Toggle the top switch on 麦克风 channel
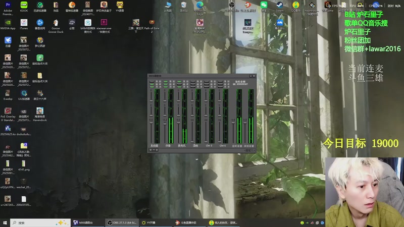The image size is (404, 227). [179, 82]
